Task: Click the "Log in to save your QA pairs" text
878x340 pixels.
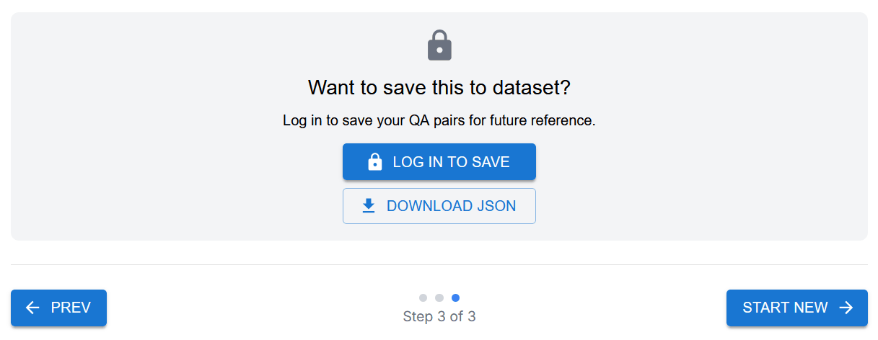Action: point(439,121)
